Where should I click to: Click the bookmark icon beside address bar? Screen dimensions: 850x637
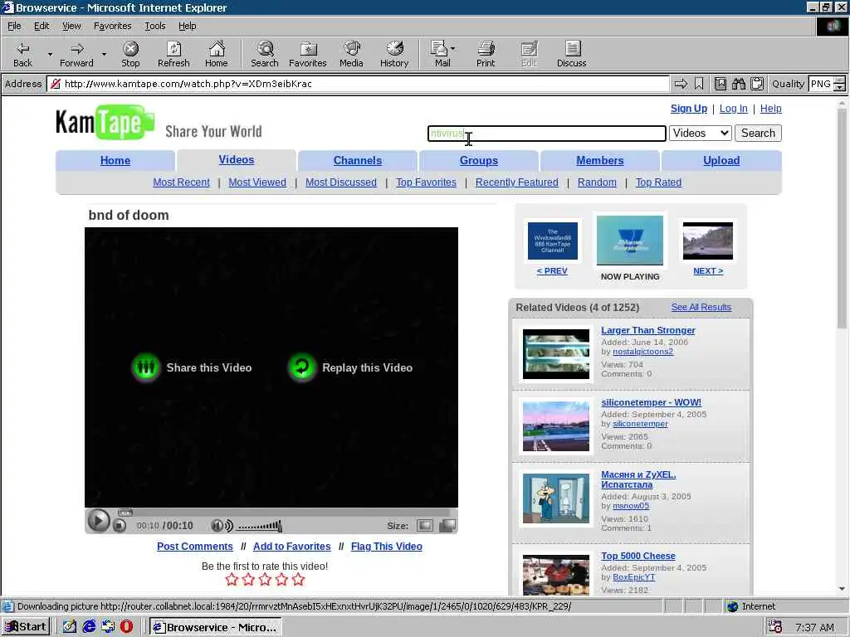point(699,84)
